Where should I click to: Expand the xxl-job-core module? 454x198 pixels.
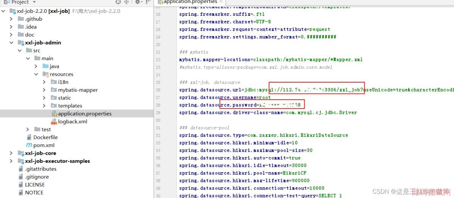[12, 153]
